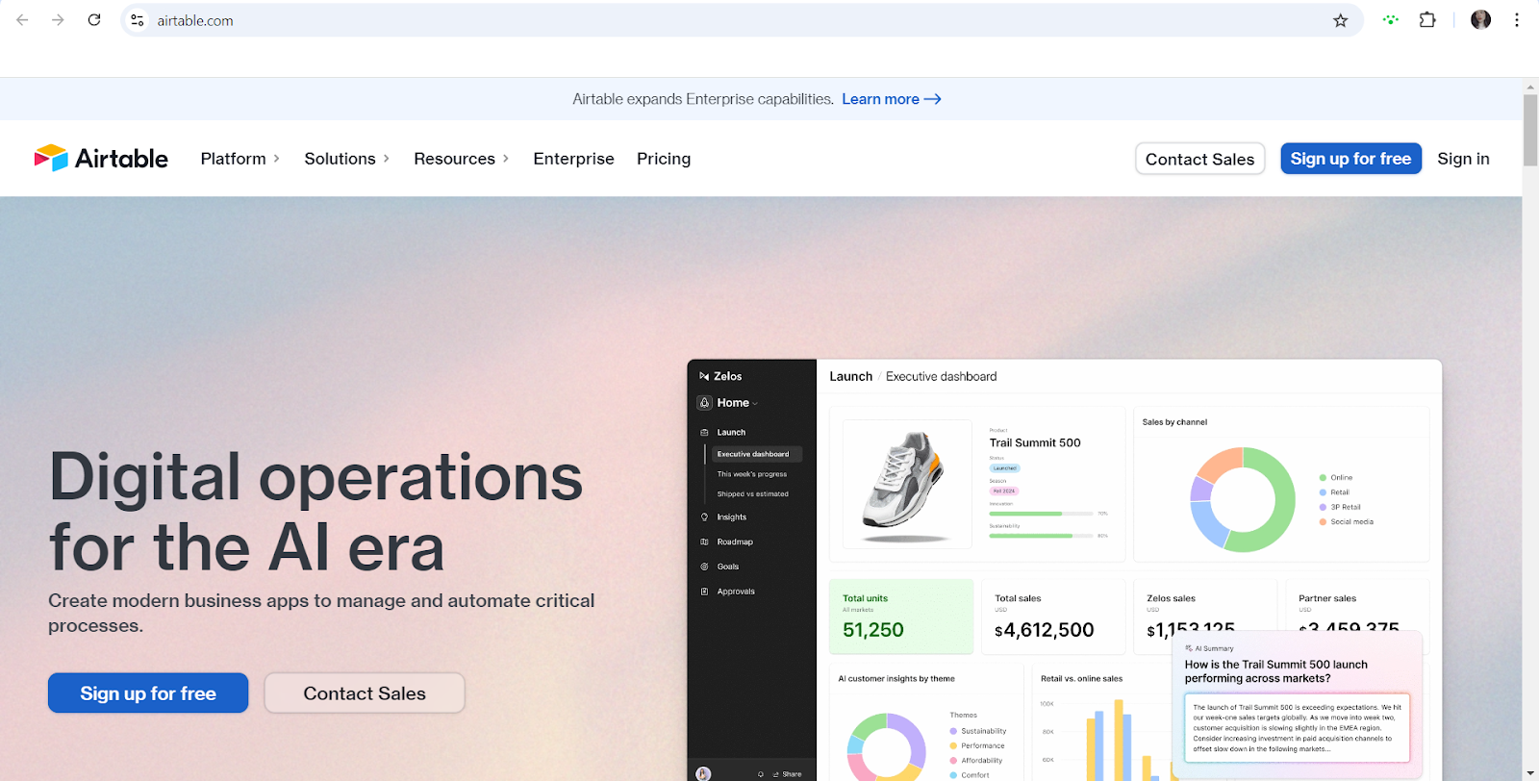The height and width of the screenshot is (781, 1539).
Task: Click the AI Summary response text box
Action: coord(1297,728)
